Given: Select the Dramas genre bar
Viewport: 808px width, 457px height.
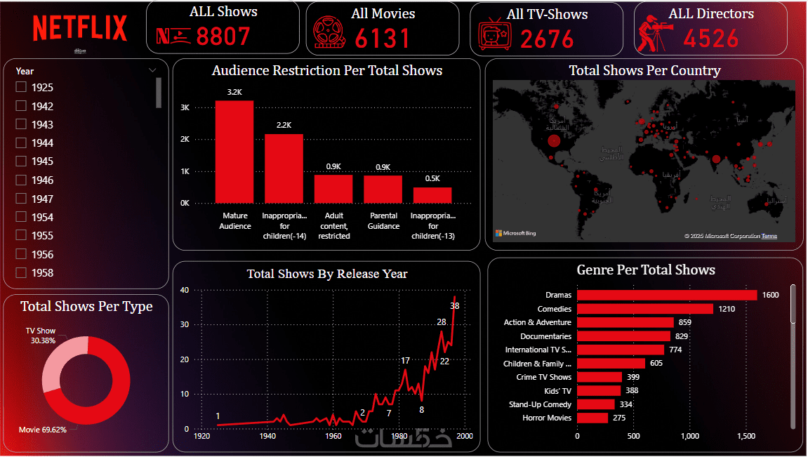Looking at the screenshot, I should (667, 296).
